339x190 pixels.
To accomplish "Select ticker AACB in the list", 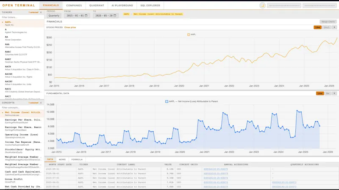I will pos(22,68).
